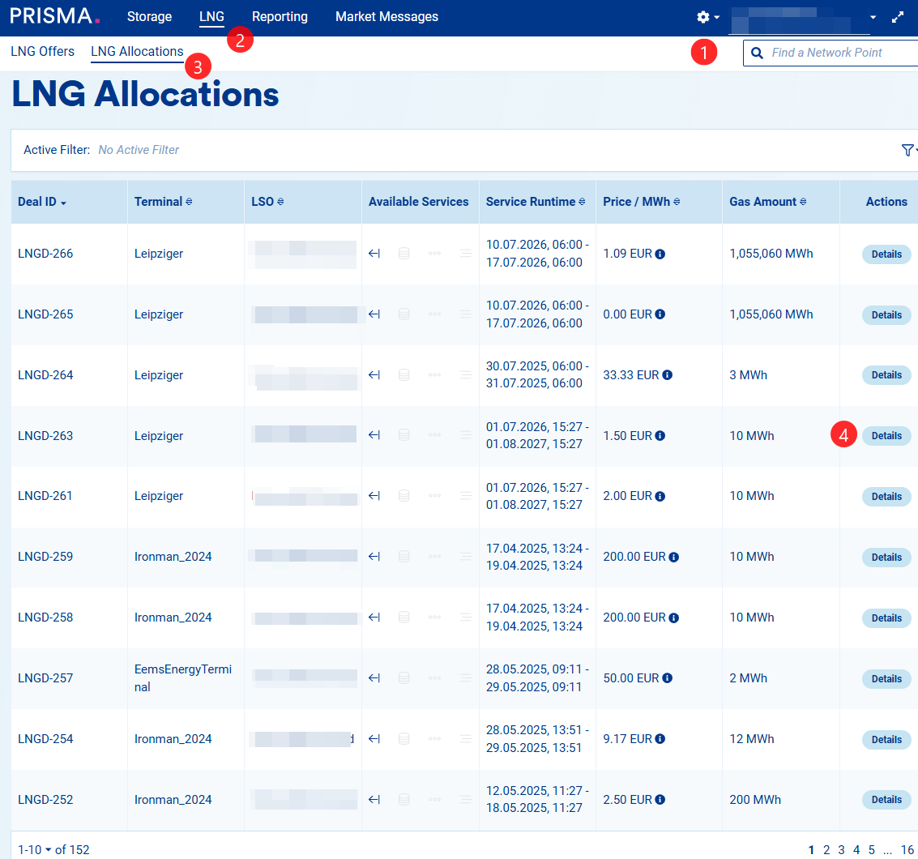
Task: Click the storage cylinder icon for LNGD-259
Action: (x=404, y=556)
